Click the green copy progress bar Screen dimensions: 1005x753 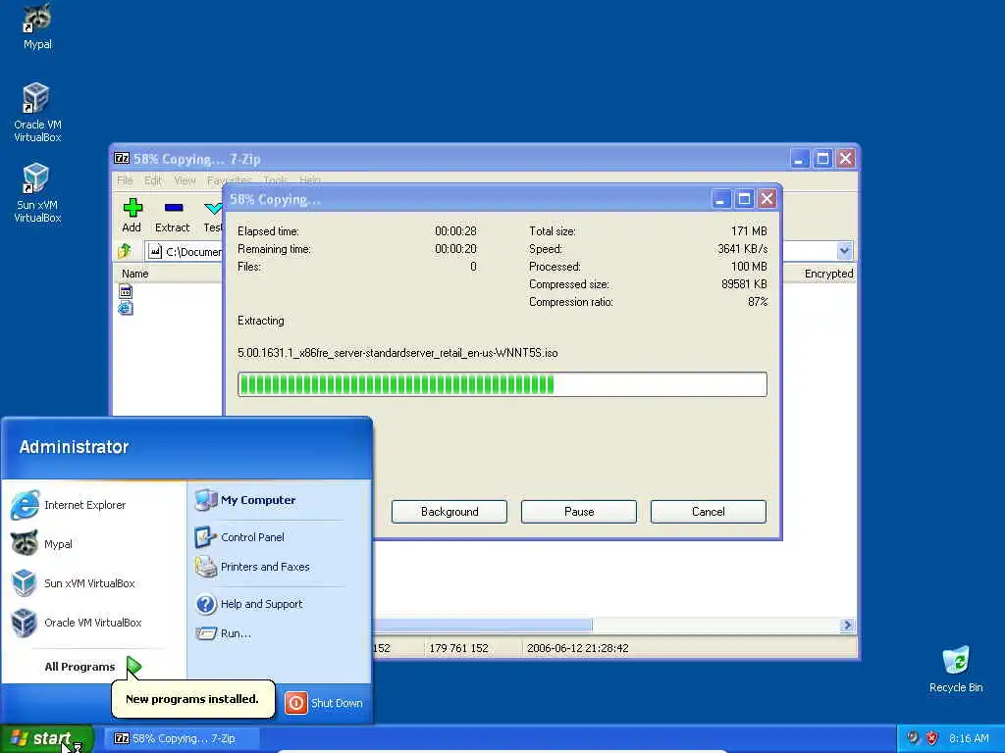502,384
